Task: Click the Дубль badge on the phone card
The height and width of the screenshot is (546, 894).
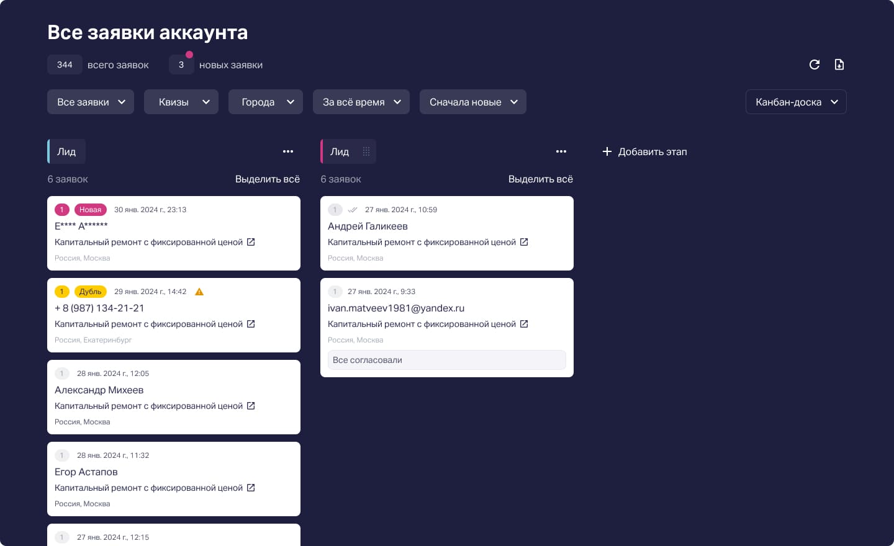Action: click(91, 292)
